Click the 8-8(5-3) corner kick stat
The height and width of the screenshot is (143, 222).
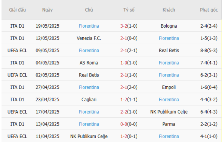[209, 51]
